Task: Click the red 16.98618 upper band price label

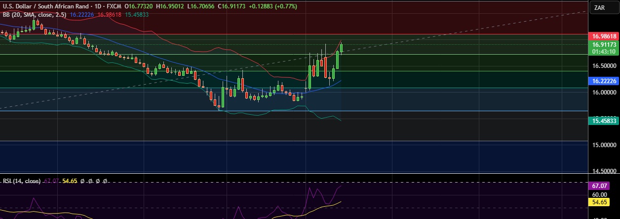Action: tap(604, 36)
